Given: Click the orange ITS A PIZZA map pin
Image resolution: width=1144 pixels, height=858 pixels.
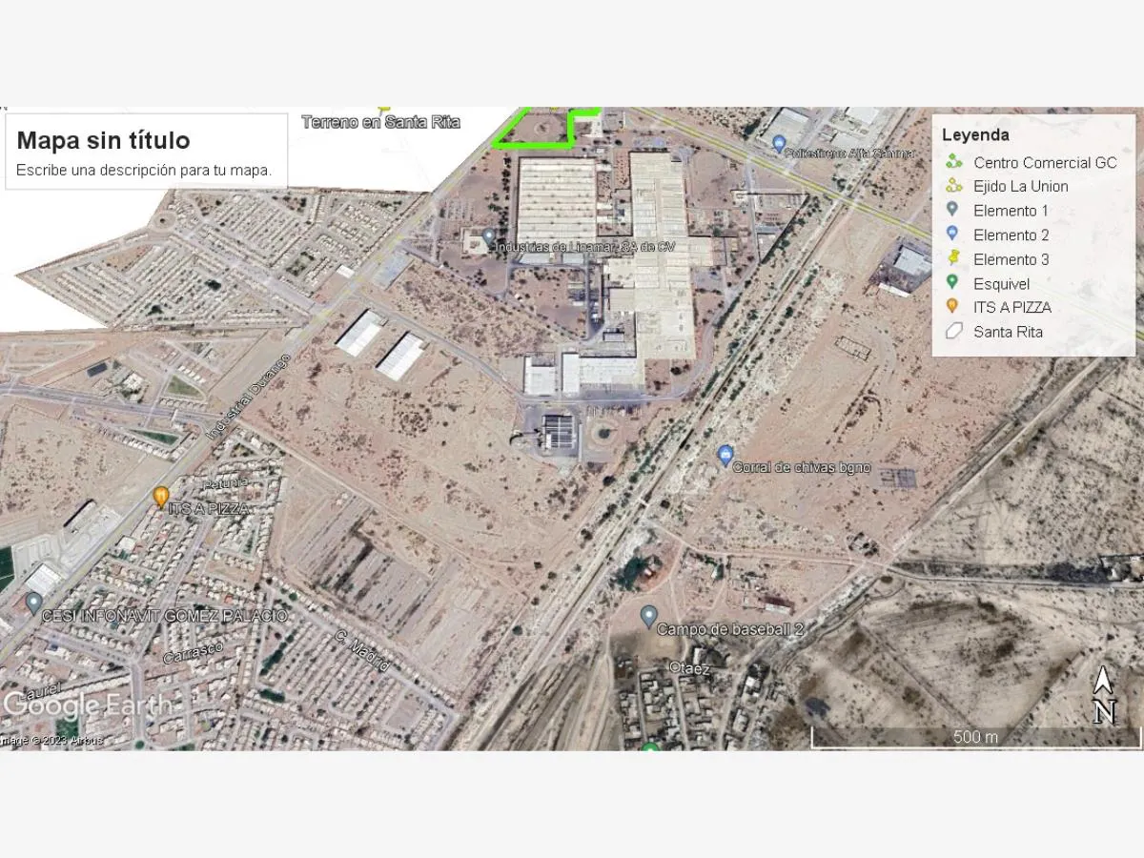Looking at the screenshot, I should point(161,497).
